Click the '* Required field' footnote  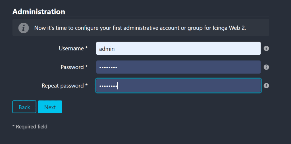(x=30, y=127)
